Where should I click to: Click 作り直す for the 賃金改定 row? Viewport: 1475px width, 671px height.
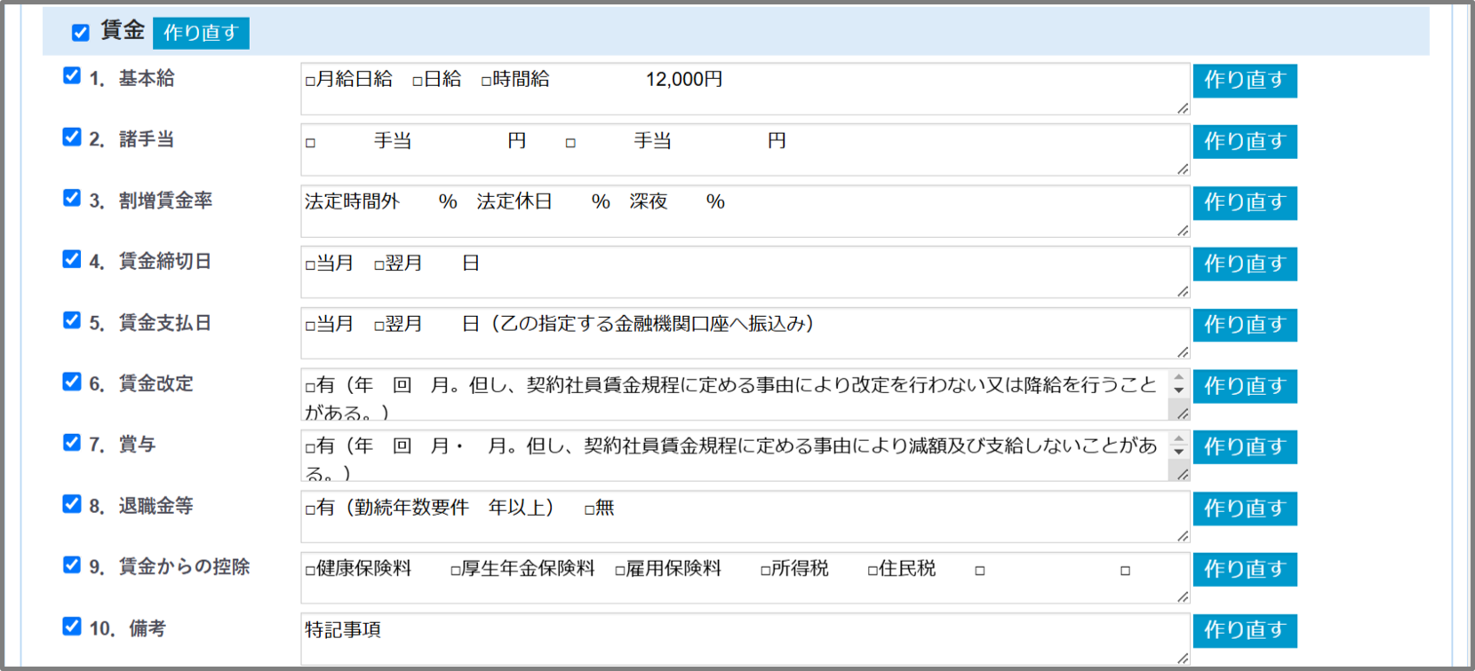coord(1245,386)
